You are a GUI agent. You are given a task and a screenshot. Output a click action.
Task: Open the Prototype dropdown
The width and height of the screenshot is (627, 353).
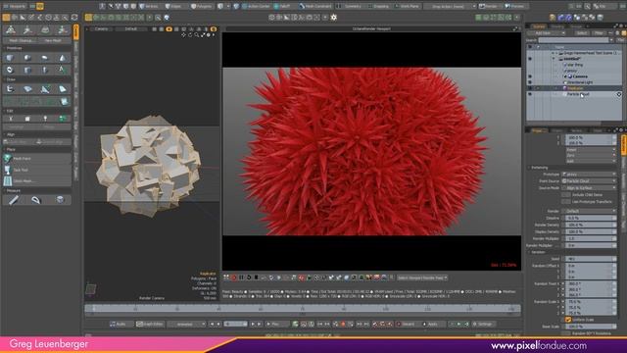point(589,175)
